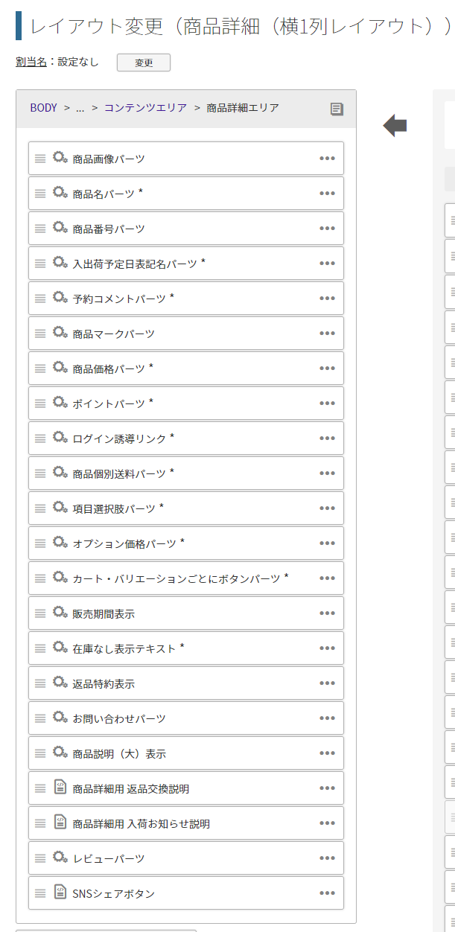Click gear icon of 商品価格パーツ
This screenshot has width=455, height=932.
coord(60,368)
